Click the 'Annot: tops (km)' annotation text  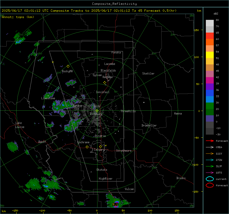[x=18, y=17]
